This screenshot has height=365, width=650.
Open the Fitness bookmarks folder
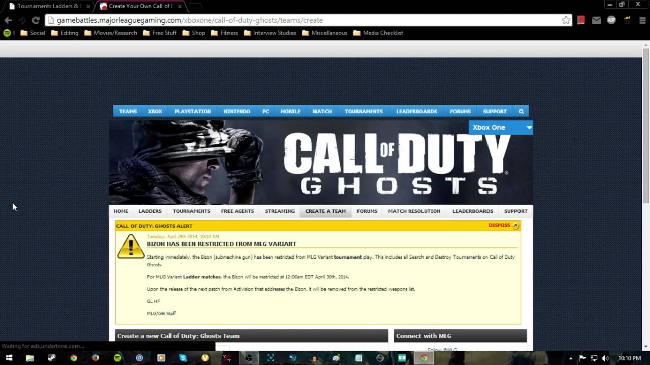(x=224, y=33)
